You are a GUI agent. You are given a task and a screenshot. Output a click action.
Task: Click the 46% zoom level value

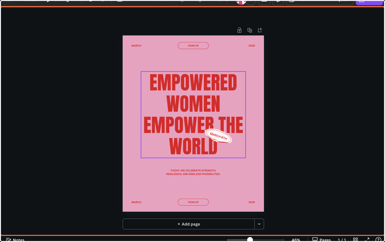point(296,239)
